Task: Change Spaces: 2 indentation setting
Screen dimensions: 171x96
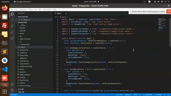Action: [x=128, y=95]
